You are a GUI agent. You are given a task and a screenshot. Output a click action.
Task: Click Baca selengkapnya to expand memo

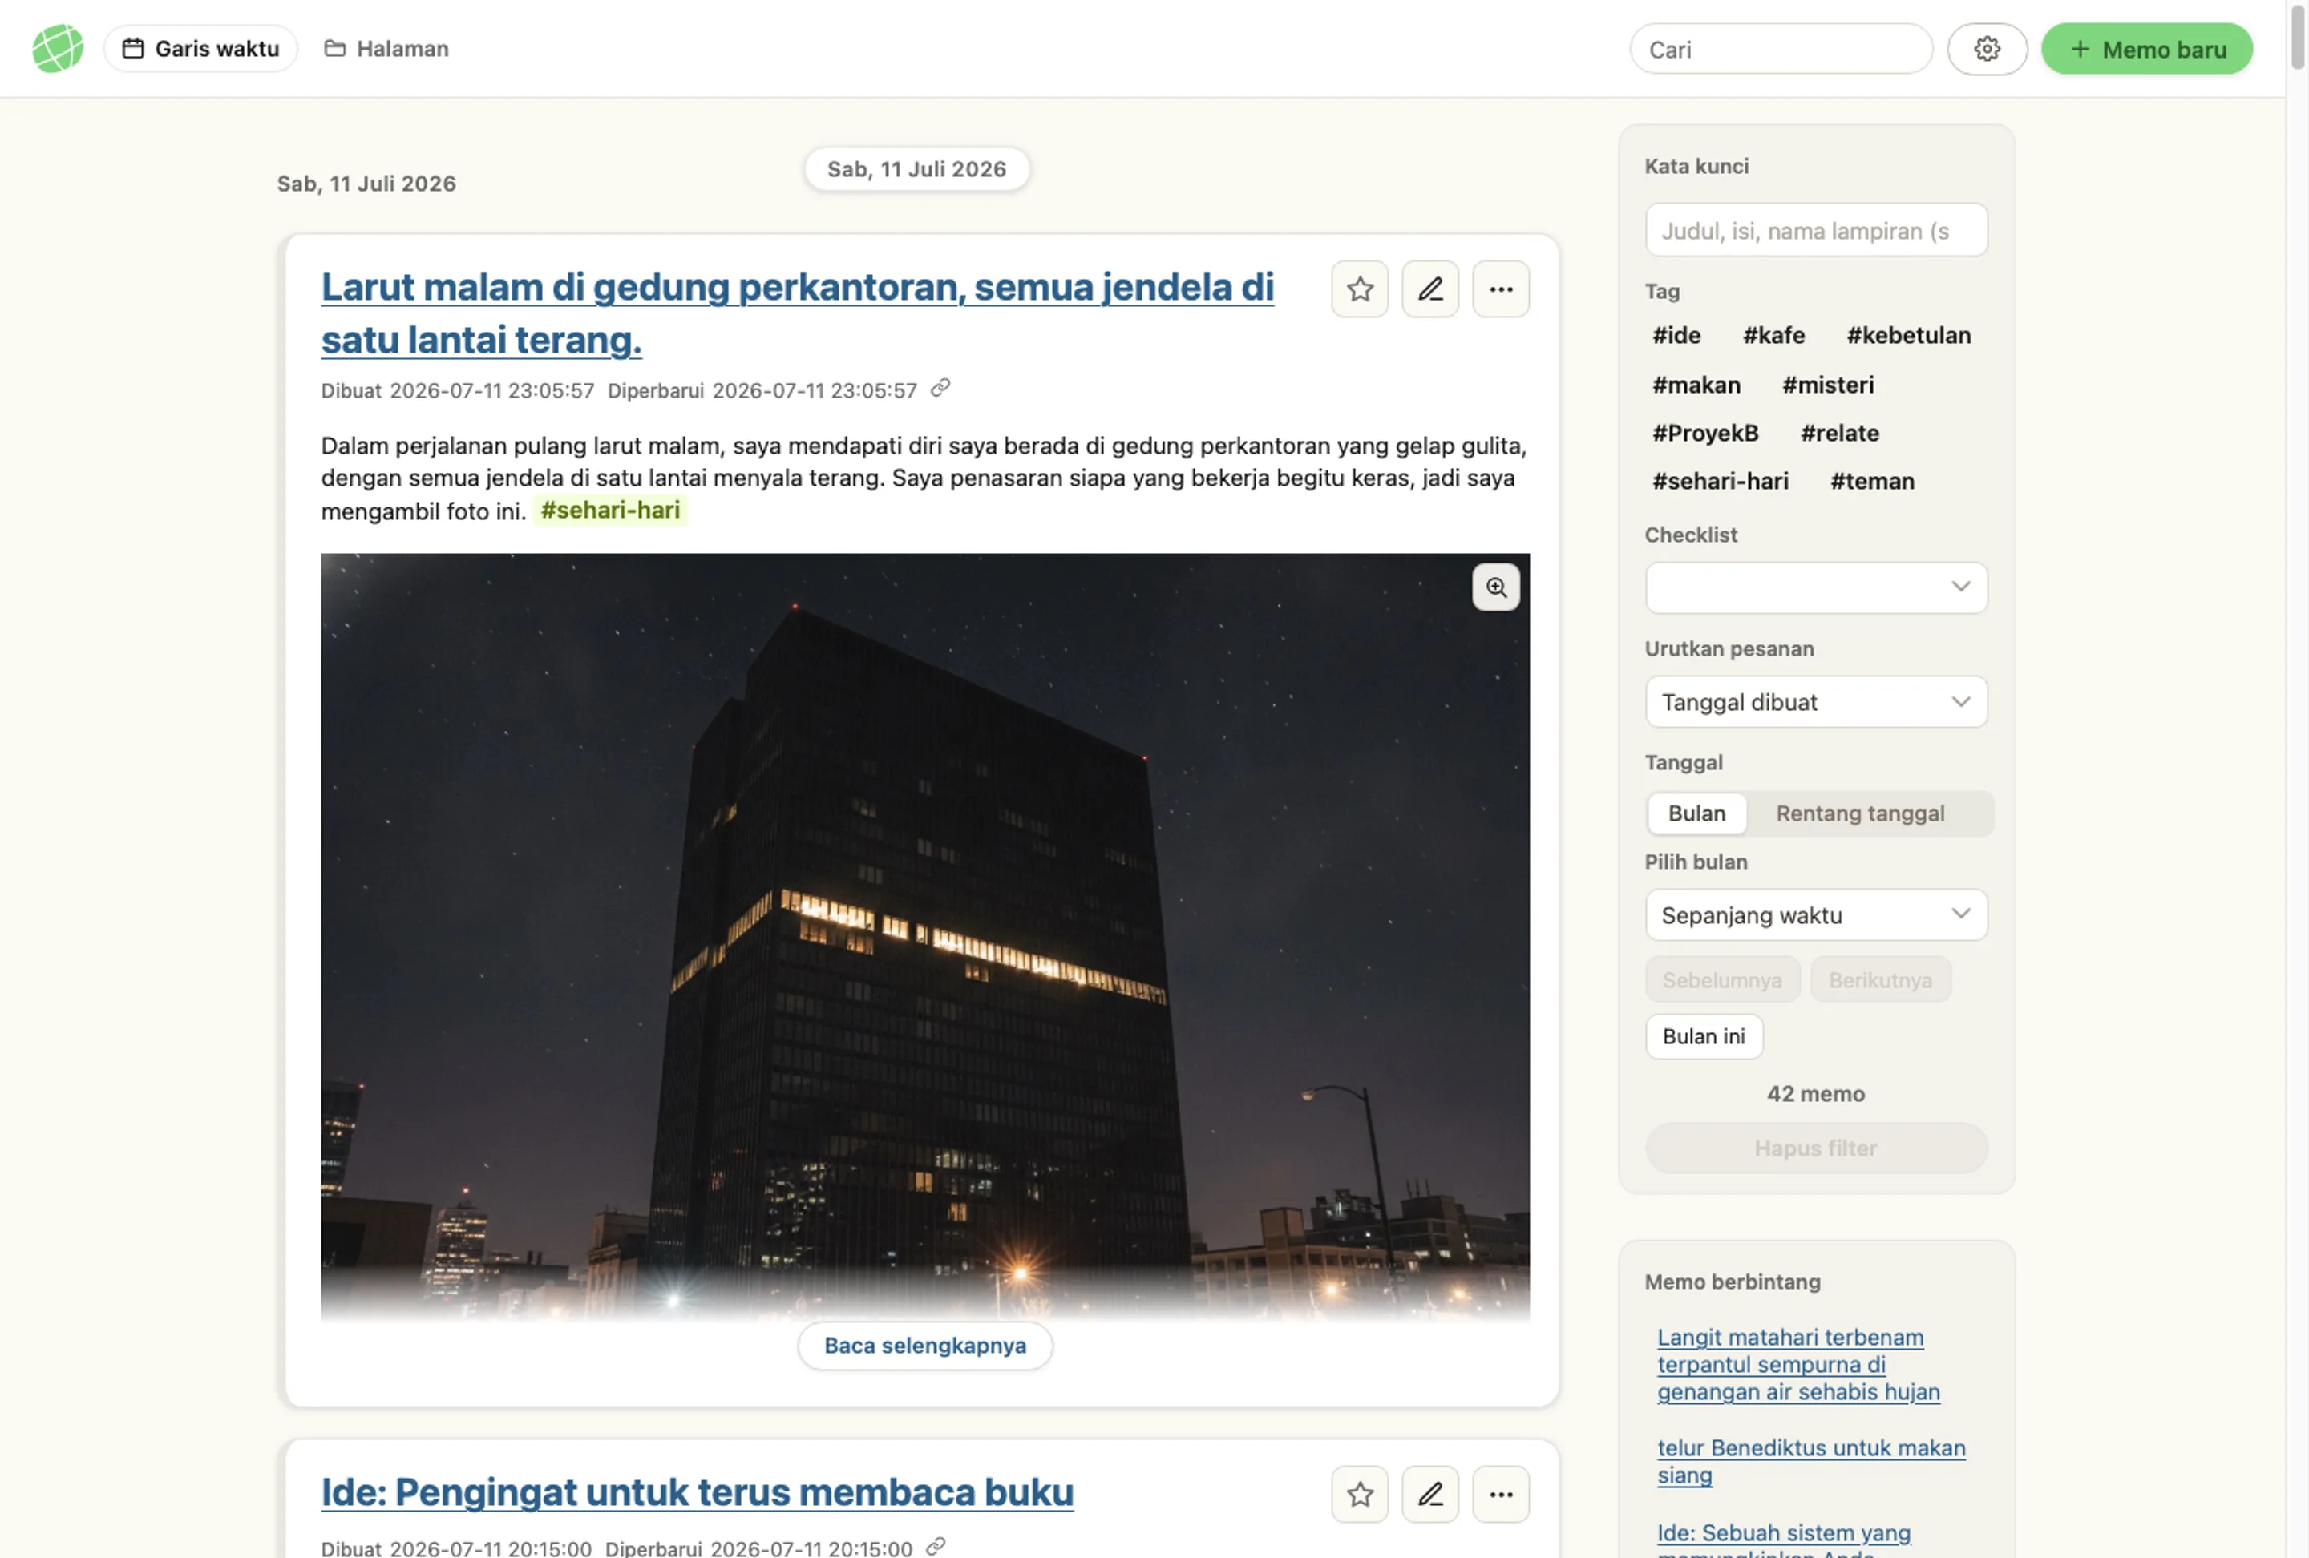pos(925,1346)
